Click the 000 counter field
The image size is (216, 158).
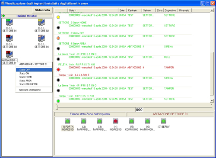[x=139, y=110]
